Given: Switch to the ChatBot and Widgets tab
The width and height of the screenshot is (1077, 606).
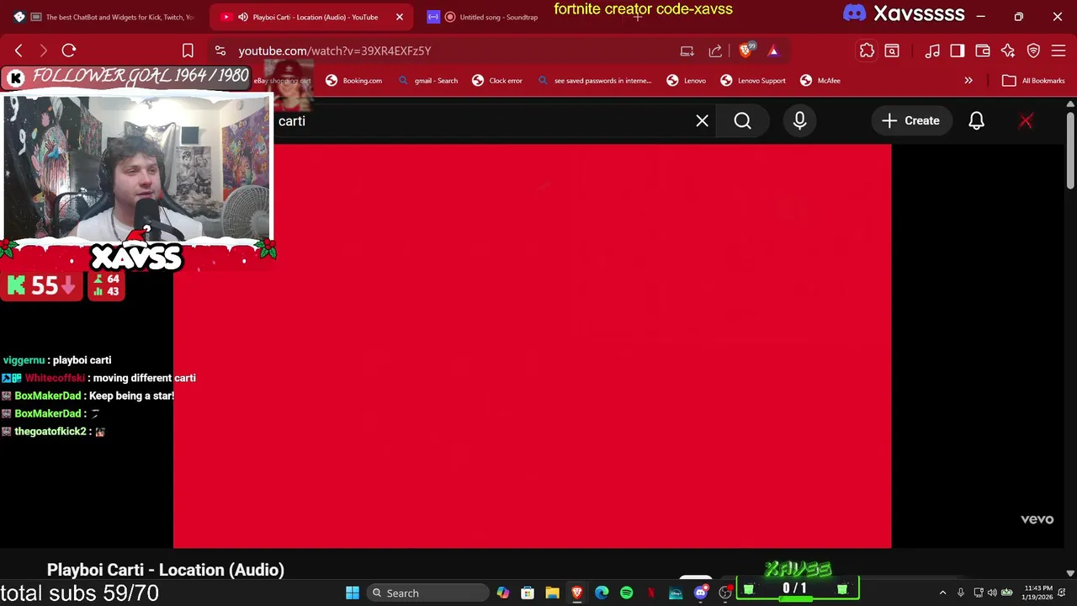Looking at the screenshot, I should point(105,17).
